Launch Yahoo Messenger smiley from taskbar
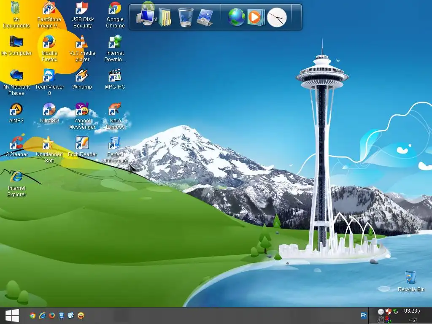The width and height of the screenshot is (432, 324). click(81, 316)
